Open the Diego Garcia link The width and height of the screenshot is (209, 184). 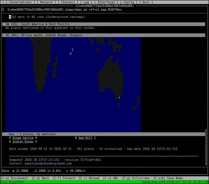(x=23, y=138)
